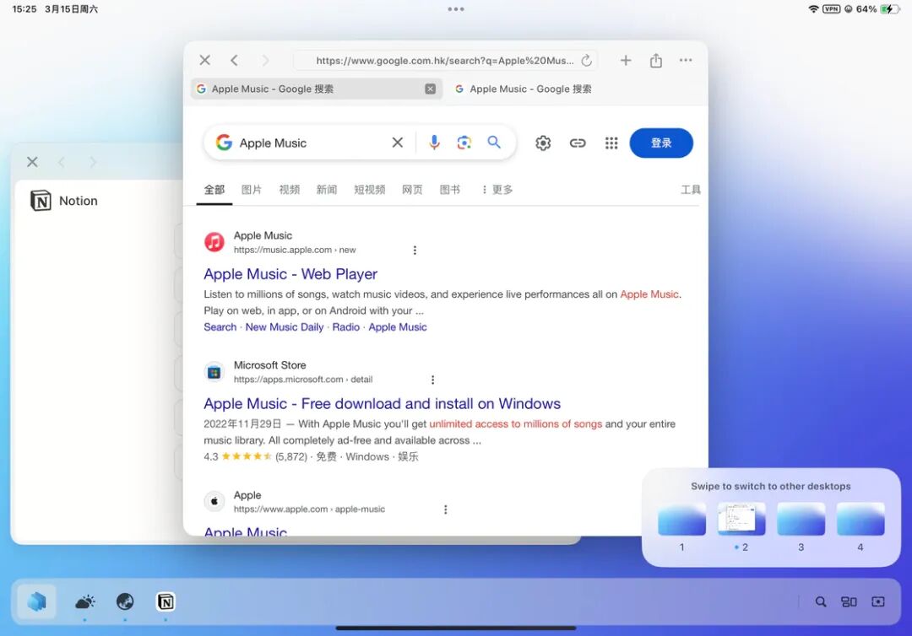912x636 pixels.
Task: Follow the New Music Daily sitelink
Action: click(285, 327)
